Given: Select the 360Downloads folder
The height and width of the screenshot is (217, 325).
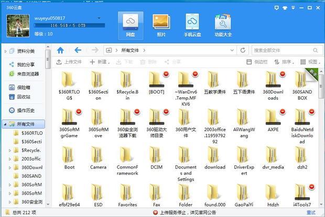Looking at the screenshot, I should (273, 86).
